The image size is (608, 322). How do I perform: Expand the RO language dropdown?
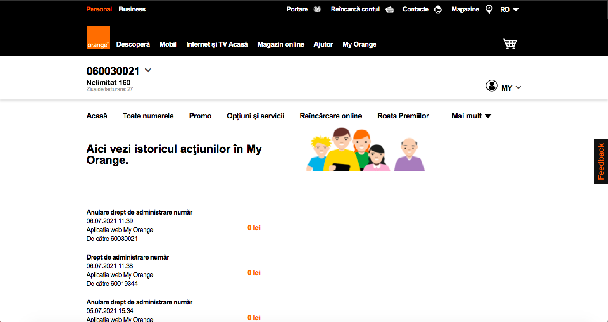coord(509,10)
